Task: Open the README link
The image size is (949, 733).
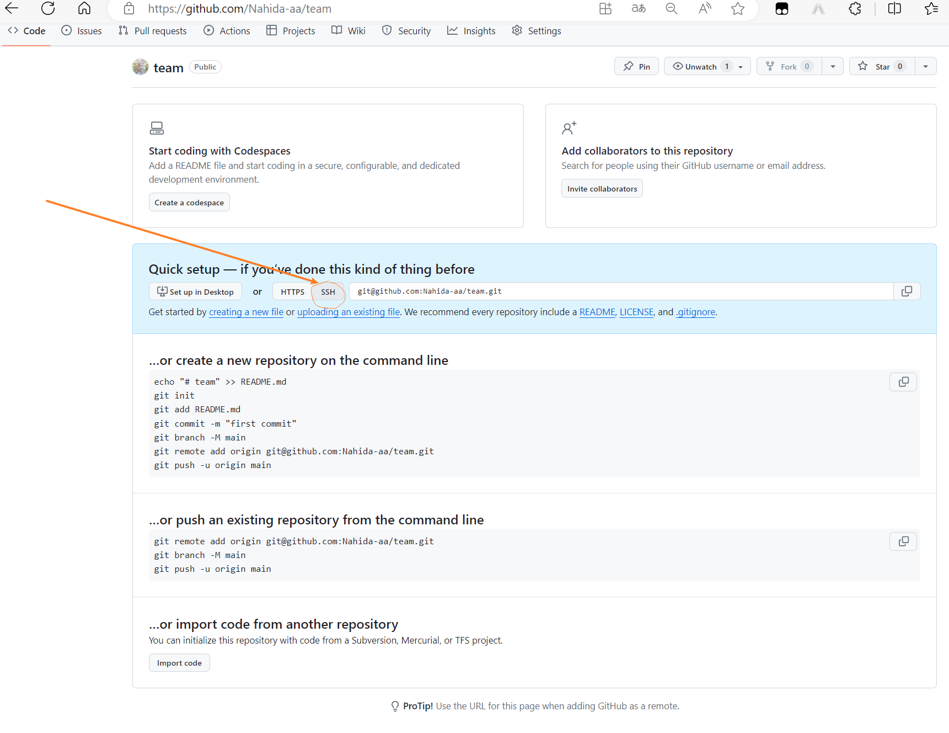Action: (x=597, y=312)
